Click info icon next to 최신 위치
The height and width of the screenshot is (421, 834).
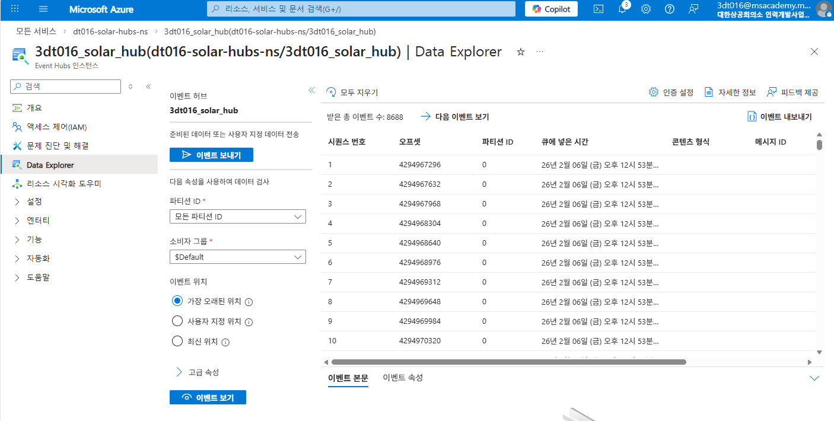(x=225, y=342)
